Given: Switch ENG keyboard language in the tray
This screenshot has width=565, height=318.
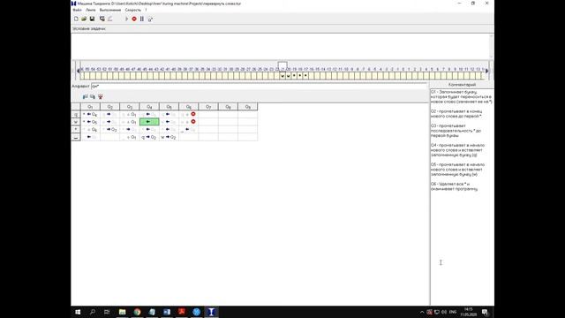Looking at the screenshot, I should point(453,312).
